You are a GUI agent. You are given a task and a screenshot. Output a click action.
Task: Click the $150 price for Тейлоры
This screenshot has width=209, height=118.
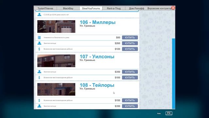[118, 100]
